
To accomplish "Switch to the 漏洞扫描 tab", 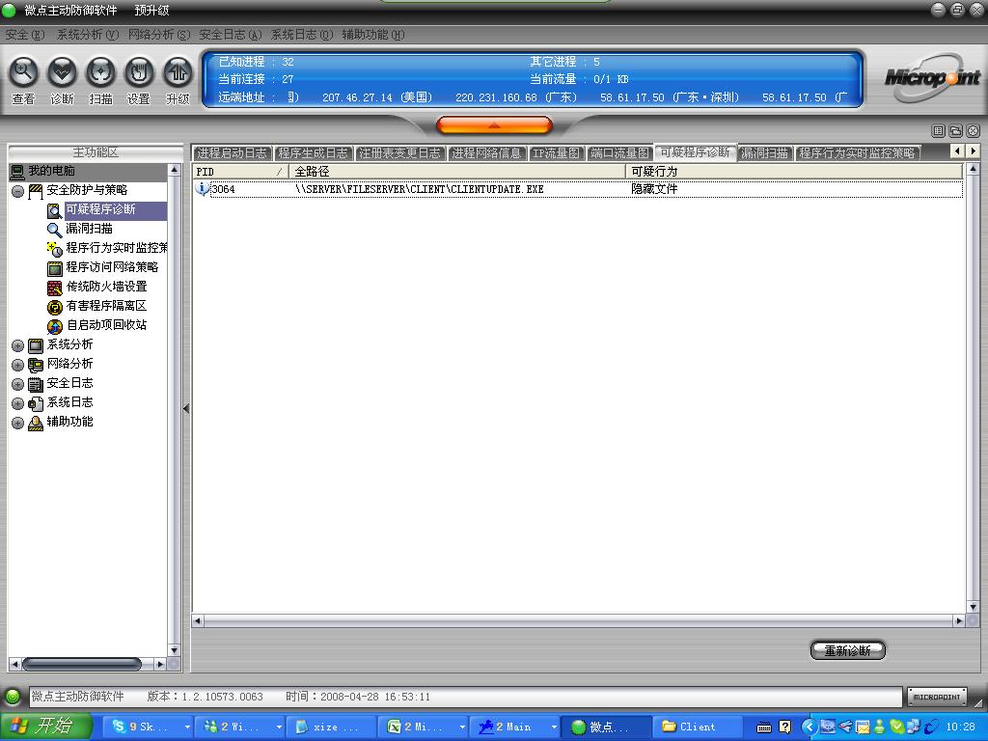I will point(764,153).
